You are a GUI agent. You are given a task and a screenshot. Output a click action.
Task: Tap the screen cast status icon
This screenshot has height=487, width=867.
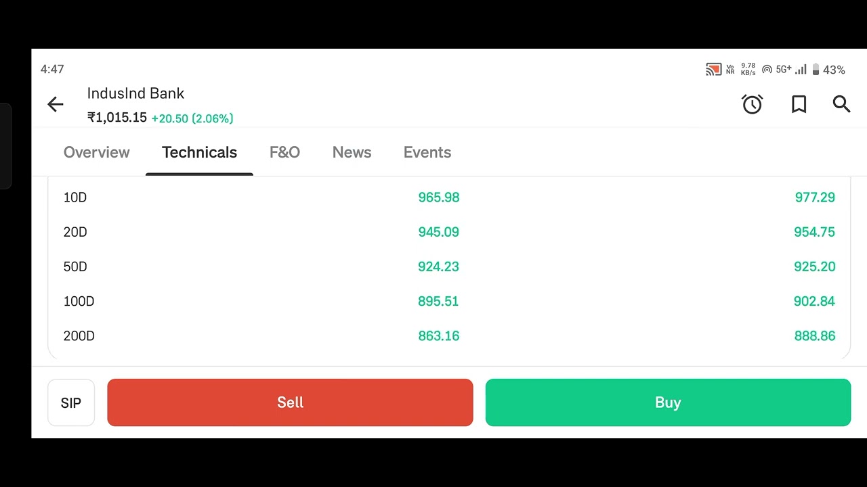[x=713, y=69]
